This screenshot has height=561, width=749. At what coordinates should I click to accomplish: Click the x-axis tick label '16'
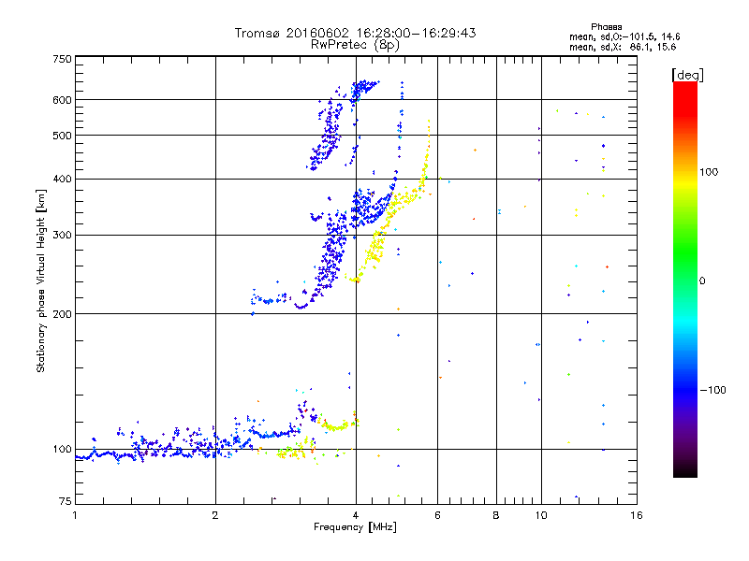click(x=637, y=515)
